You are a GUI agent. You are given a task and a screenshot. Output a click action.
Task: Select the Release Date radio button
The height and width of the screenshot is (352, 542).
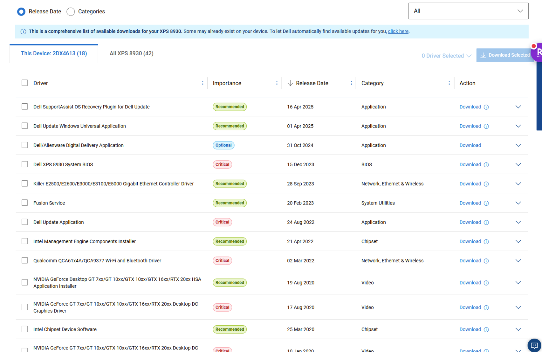[21, 12]
